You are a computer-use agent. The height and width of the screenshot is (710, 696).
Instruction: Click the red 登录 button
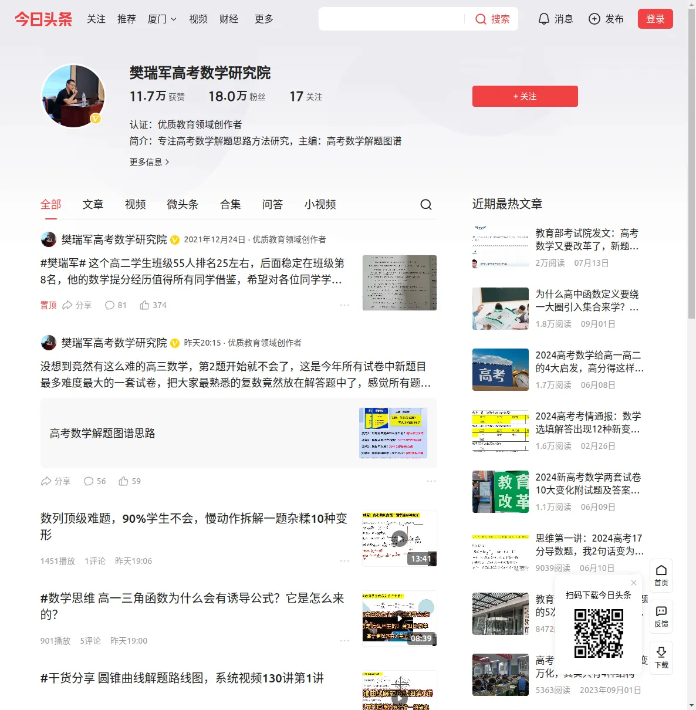point(656,19)
